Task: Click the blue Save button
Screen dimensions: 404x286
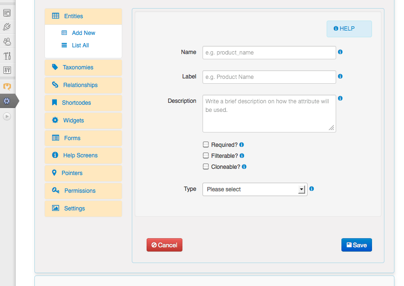Action: (x=356, y=245)
